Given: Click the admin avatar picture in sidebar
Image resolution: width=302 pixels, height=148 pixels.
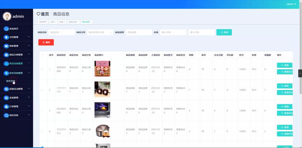Looking at the screenshot, I should 7,16.
